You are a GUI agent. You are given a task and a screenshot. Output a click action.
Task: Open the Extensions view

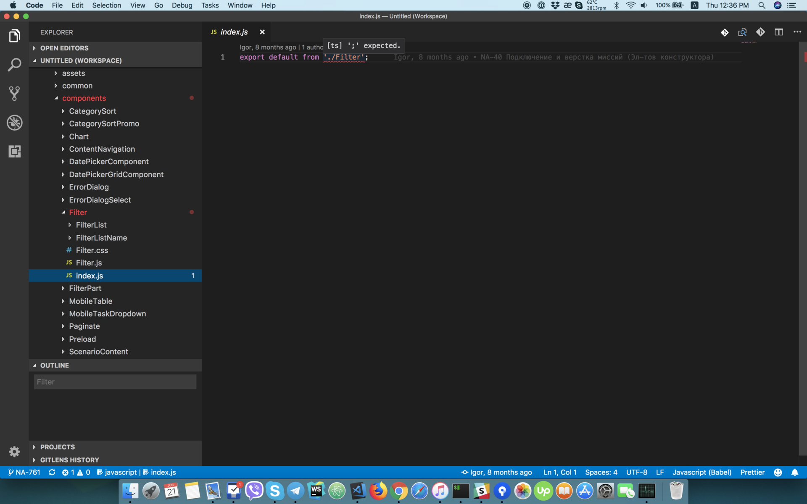14,151
